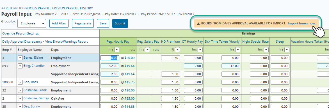Expand dropdown arrow beside Day, Sunny
Screen dimensions: 329x108
coord(20,107)
